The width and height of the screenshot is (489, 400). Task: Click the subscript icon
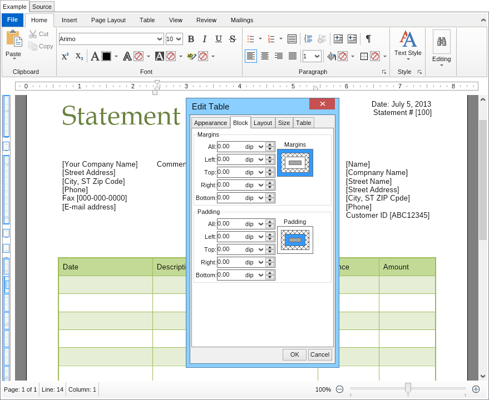click(x=79, y=56)
